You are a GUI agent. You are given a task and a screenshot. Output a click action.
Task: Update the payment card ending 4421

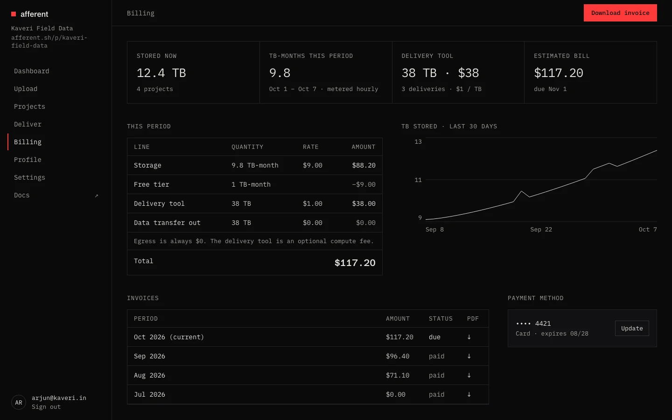pyautogui.click(x=632, y=328)
